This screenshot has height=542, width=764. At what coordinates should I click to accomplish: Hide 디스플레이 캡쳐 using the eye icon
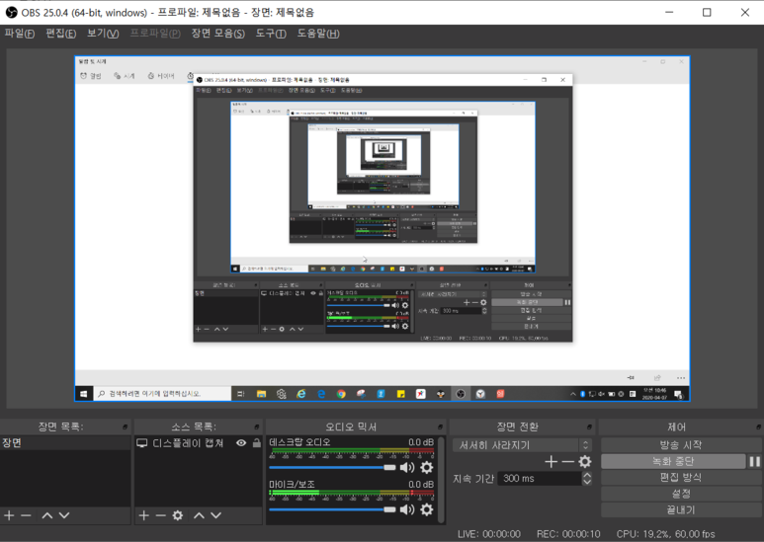pos(241,442)
